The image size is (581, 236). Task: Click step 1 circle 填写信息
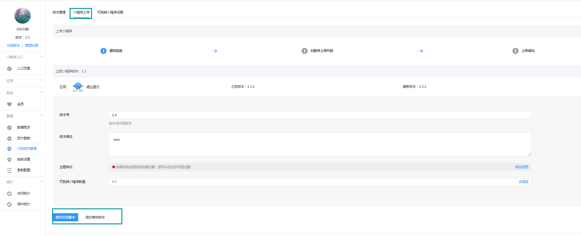103,51
